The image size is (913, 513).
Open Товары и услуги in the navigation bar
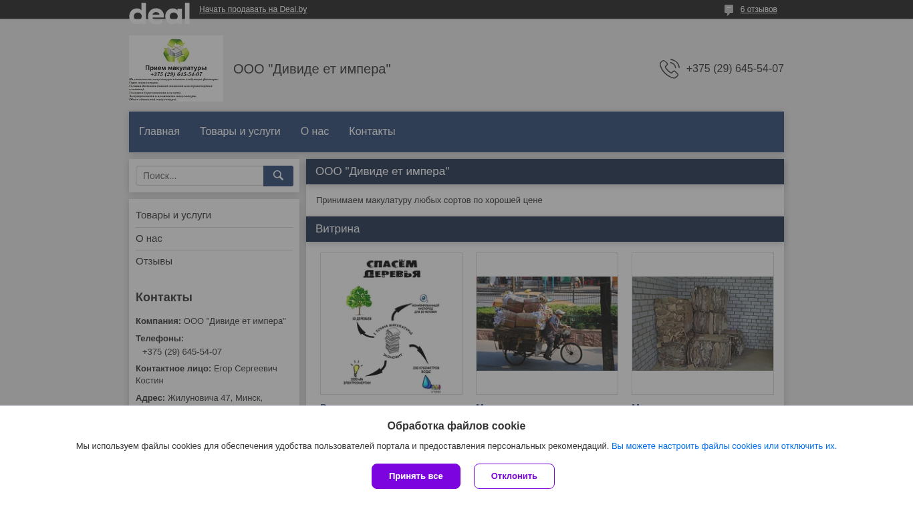[x=240, y=132]
